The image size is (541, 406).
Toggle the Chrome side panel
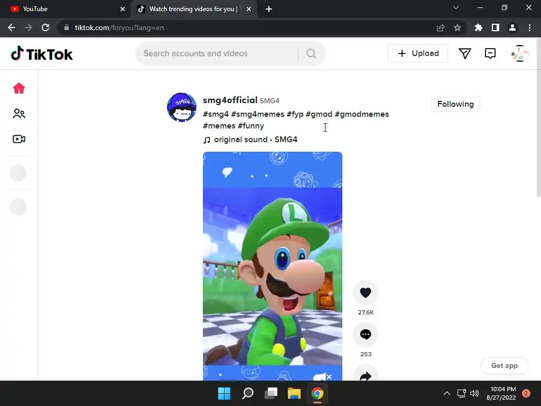(x=496, y=27)
